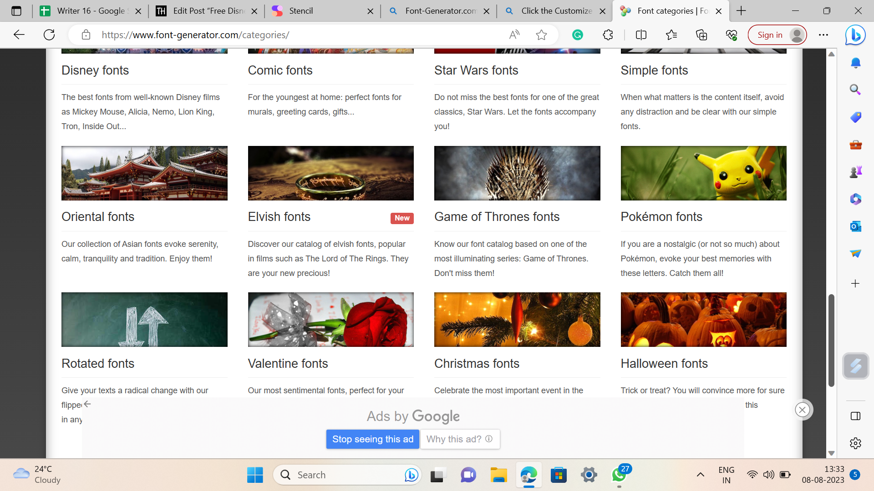Close the Stencil tab
The height and width of the screenshot is (491, 874).
point(371,11)
